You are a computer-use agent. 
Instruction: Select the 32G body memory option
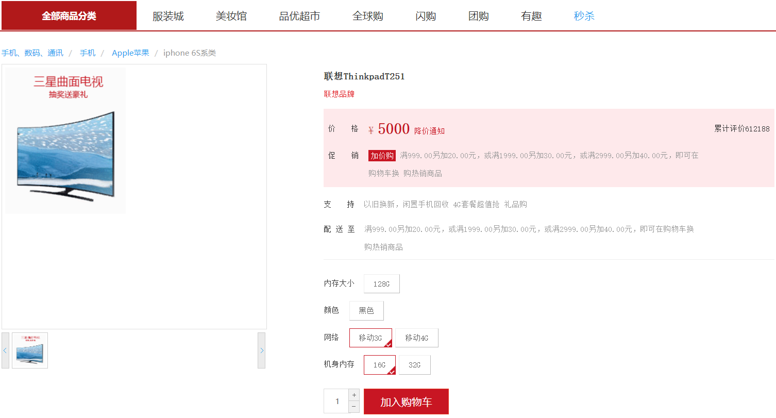(x=415, y=365)
